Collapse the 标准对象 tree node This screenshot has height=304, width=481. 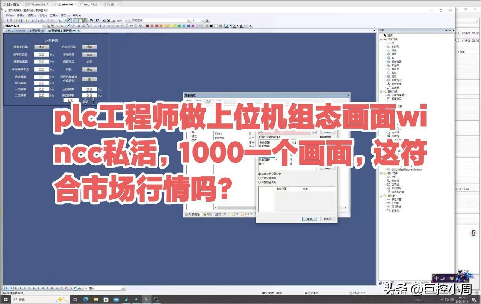pos(381,39)
